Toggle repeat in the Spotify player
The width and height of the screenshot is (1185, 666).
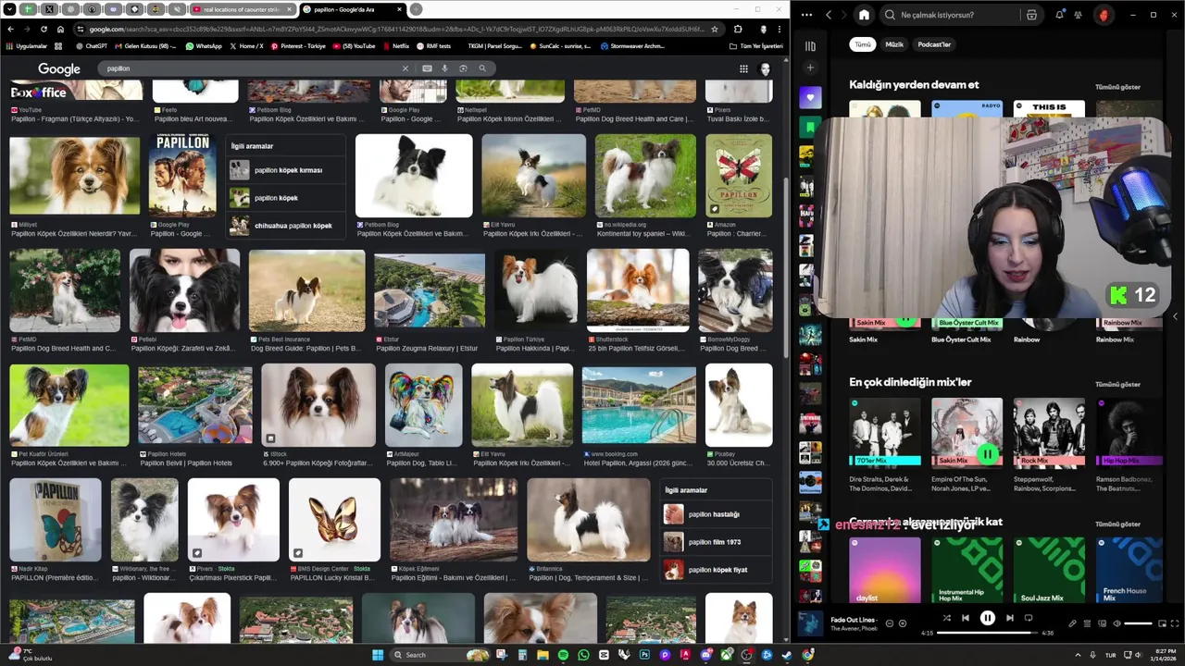1029,618
